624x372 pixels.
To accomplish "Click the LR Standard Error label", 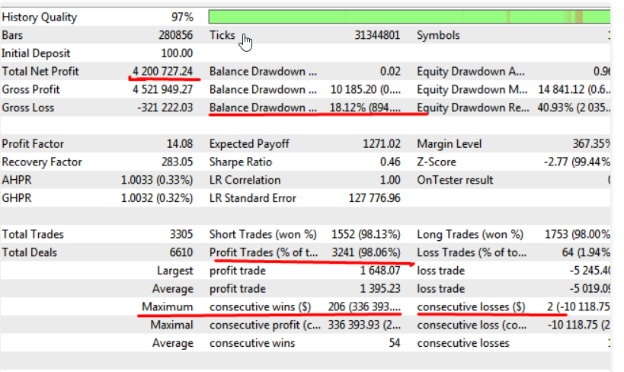I will (x=253, y=198).
